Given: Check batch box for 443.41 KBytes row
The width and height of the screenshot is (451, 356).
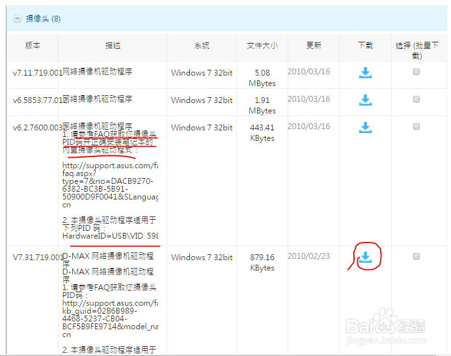Looking at the screenshot, I should point(417,126).
